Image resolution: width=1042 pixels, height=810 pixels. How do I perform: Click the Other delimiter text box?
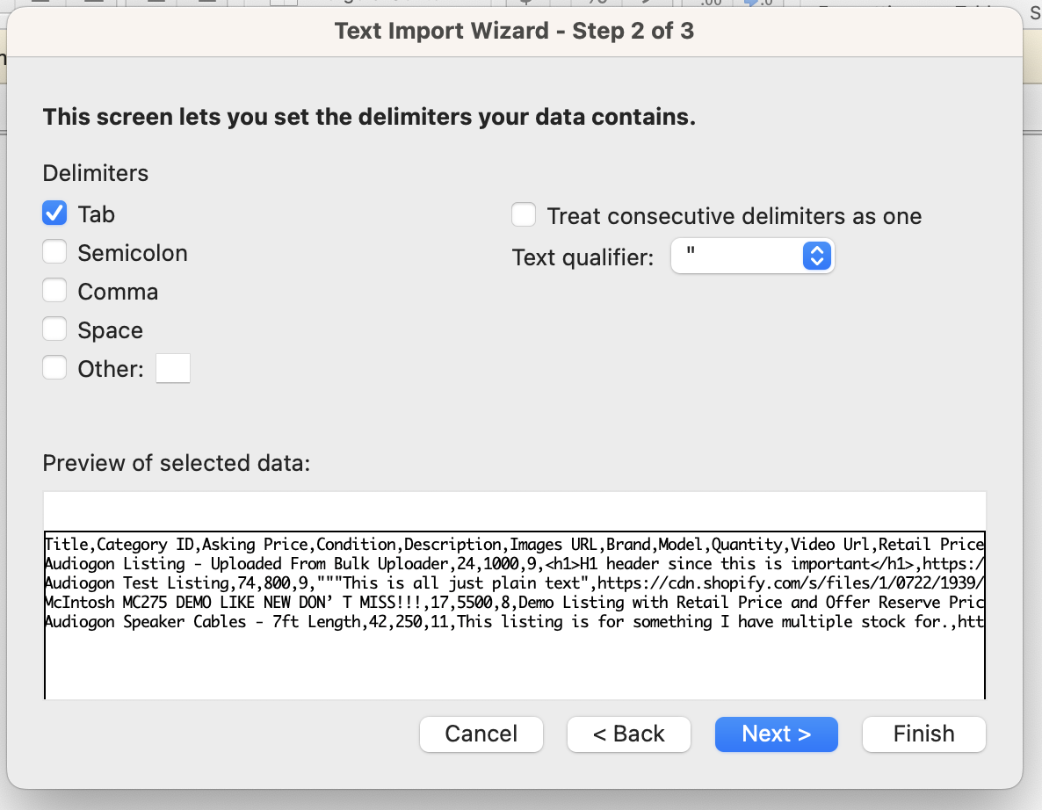173,368
